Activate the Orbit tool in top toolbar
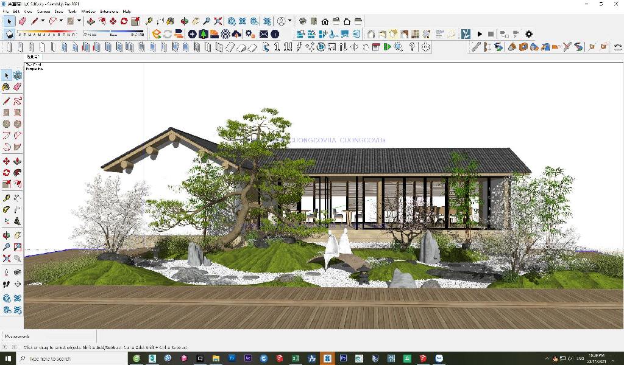The width and height of the screenshot is (624, 365). coord(185,21)
